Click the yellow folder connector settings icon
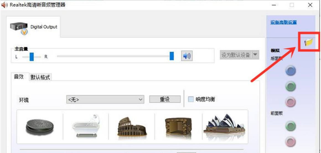 (x=308, y=42)
